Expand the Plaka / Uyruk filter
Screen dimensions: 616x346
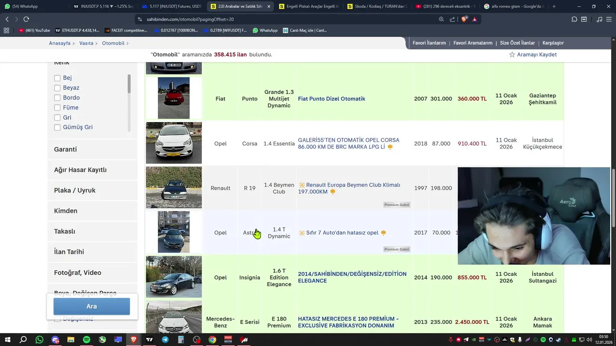tap(92, 190)
